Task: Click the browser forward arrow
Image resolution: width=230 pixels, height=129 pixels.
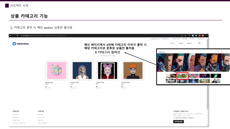Action: tap(14, 36)
